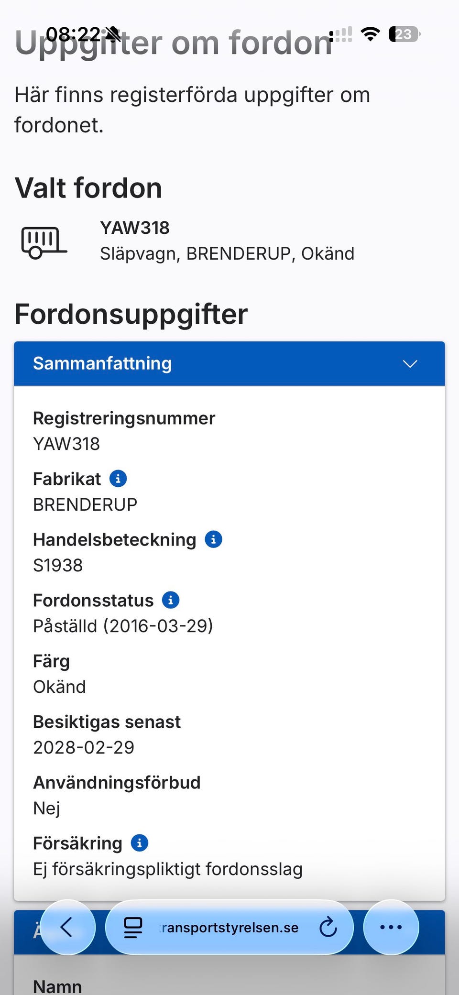Tap the 08:22 clock in the status bar
459x995 pixels.
point(74,34)
